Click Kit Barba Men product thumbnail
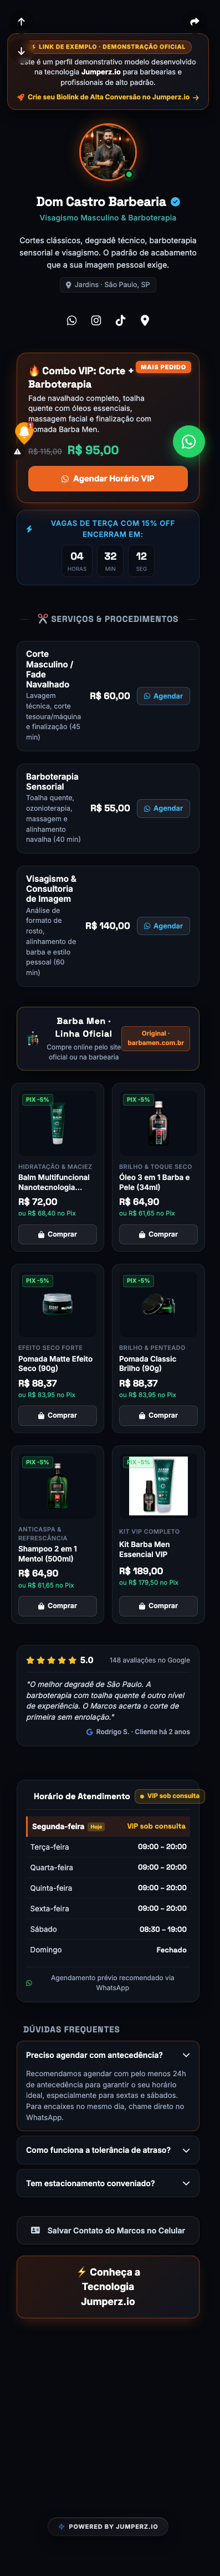Image resolution: width=220 pixels, height=2576 pixels. pyautogui.click(x=158, y=1487)
